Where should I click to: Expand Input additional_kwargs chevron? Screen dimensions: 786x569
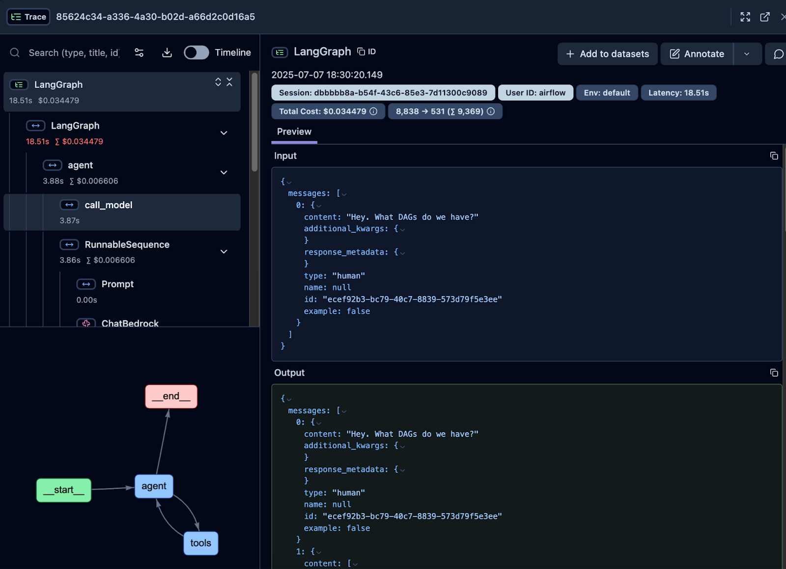point(402,229)
